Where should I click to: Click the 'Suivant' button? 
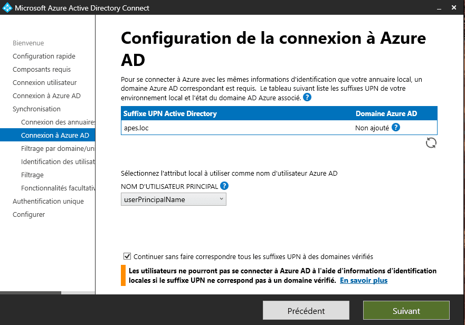pyautogui.click(x=406, y=311)
